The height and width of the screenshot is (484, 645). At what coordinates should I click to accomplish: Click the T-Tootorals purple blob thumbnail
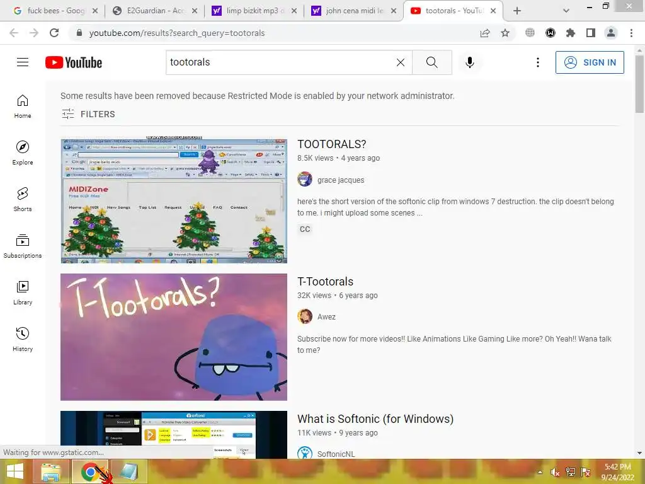174,337
